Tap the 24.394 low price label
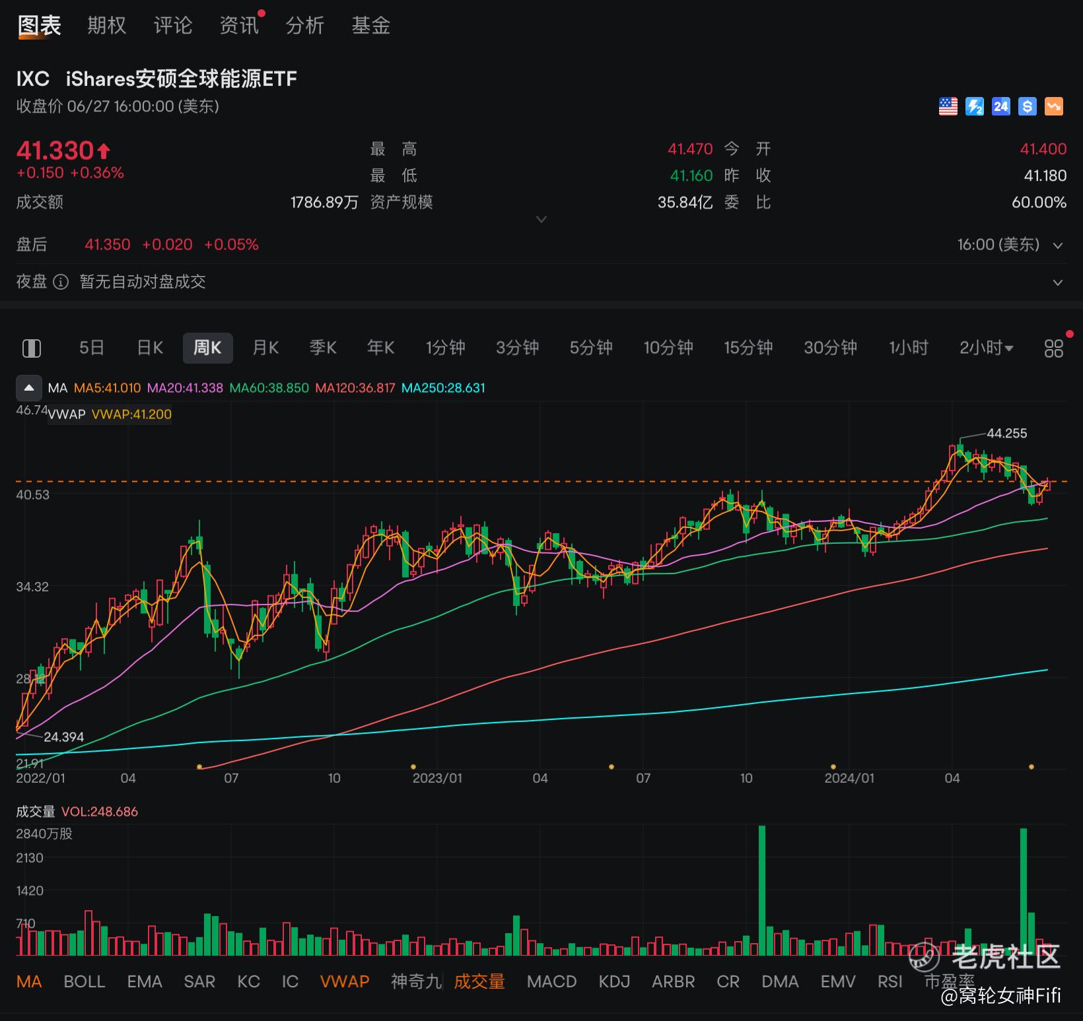 point(63,737)
